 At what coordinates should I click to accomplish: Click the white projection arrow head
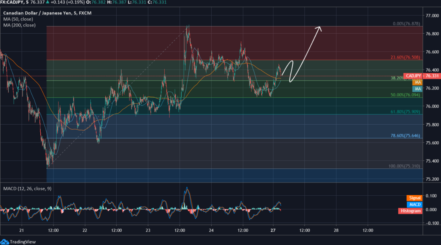(319, 28)
